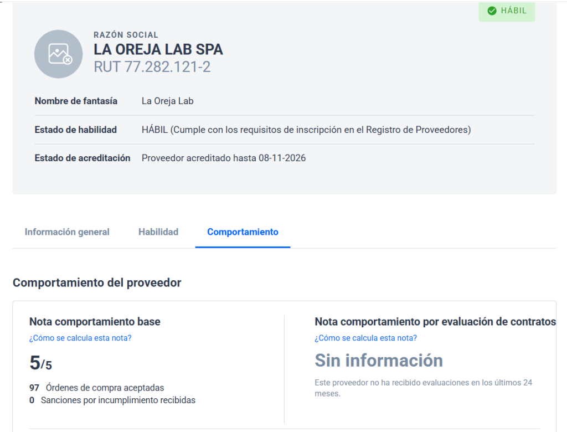Select the Estado de acreditación date text

click(224, 158)
